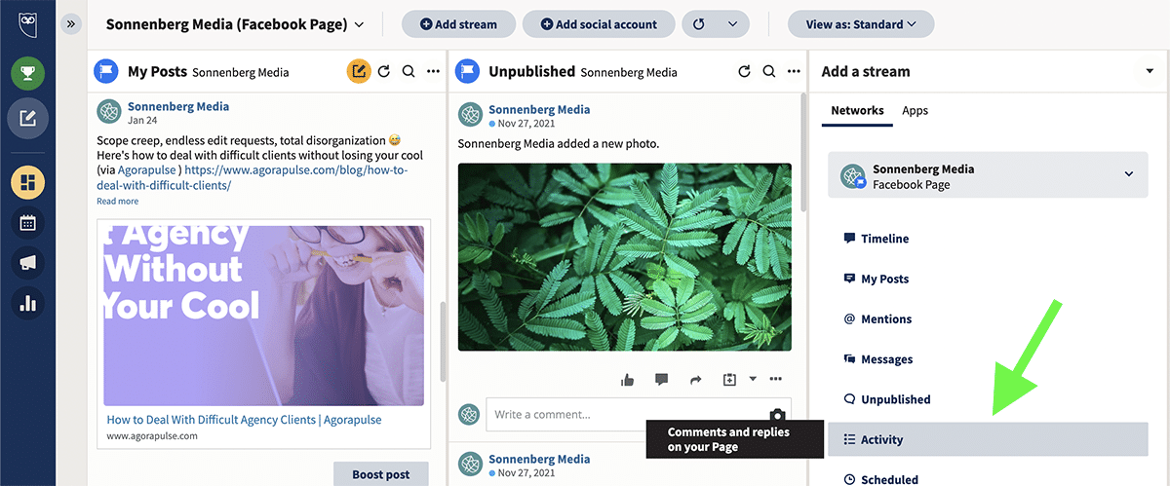
Task: Refresh all streams with top refresh icon
Action: (x=698, y=24)
